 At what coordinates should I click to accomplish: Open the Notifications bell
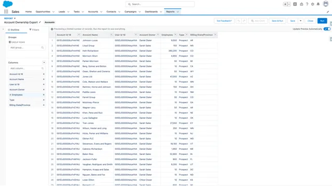pyautogui.click(x=318, y=4)
